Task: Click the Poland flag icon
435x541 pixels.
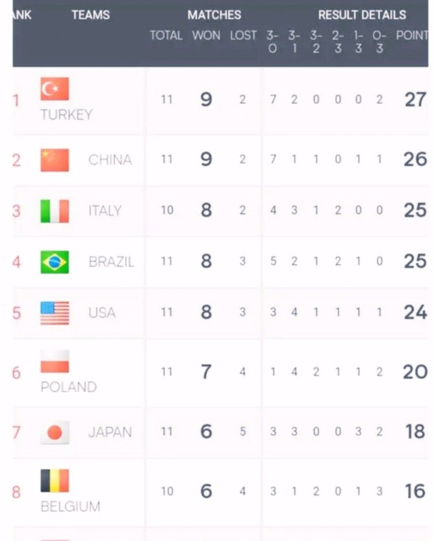Action: click(55, 361)
